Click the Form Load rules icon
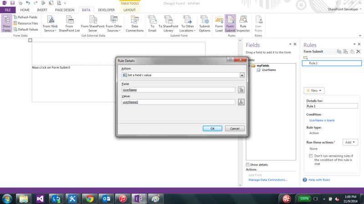 tap(219, 24)
